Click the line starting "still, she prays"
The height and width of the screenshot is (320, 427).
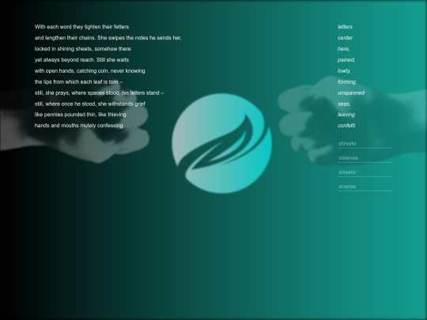click(99, 93)
